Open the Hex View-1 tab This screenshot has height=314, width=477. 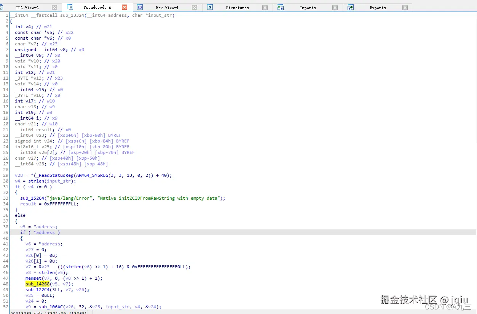tap(167, 8)
